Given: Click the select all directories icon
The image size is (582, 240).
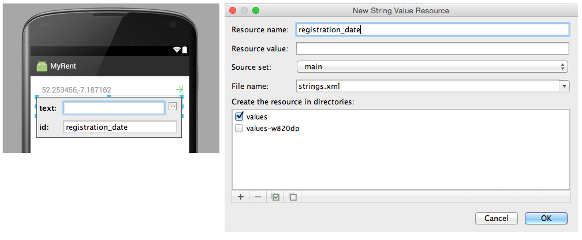Looking at the screenshot, I should pyautogui.click(x=275, y=197).
